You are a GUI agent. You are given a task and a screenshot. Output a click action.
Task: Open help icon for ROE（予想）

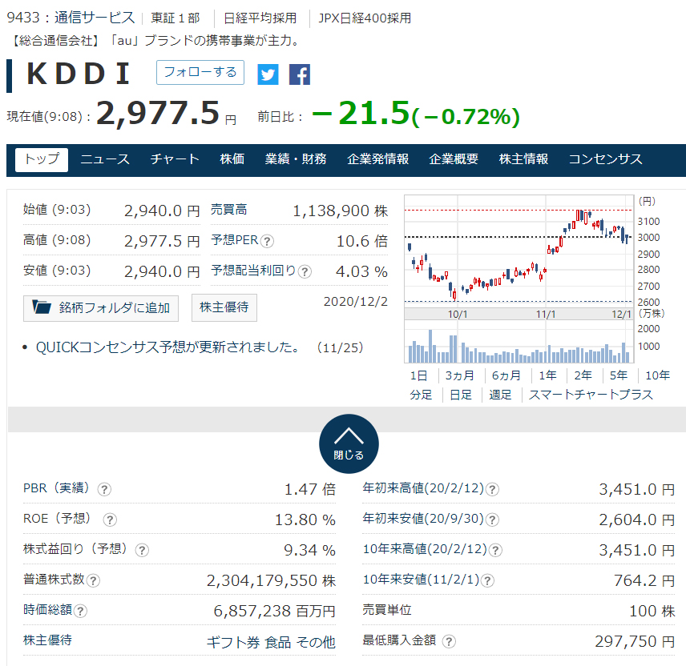coord(109,520)
